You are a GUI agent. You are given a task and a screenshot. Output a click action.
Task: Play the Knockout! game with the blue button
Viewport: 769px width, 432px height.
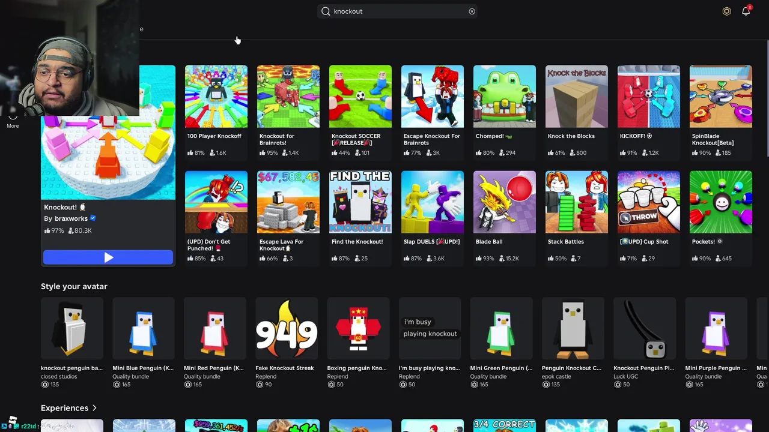pyautogui.click(x=108, y=257)
